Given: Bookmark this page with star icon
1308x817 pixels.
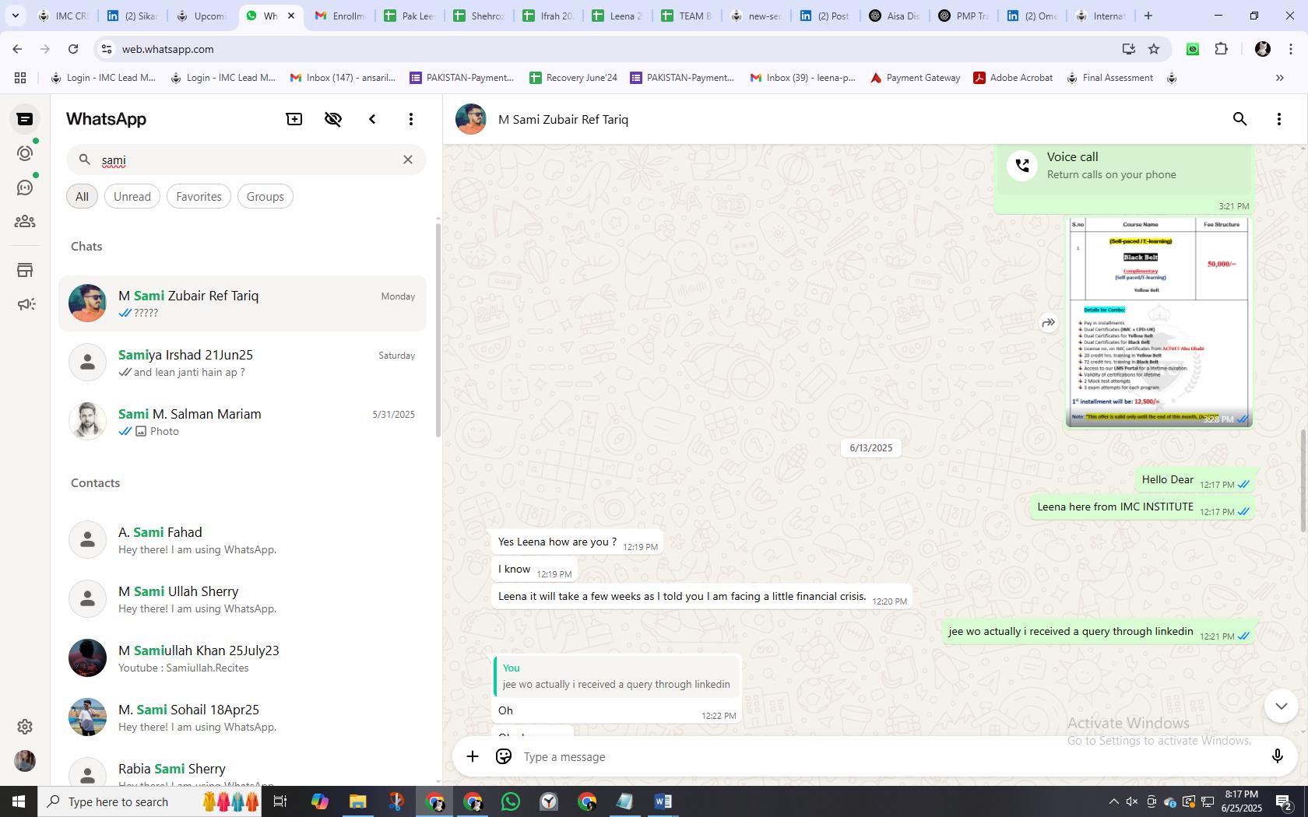Looking at the screenshot, I should [1154, 49].
